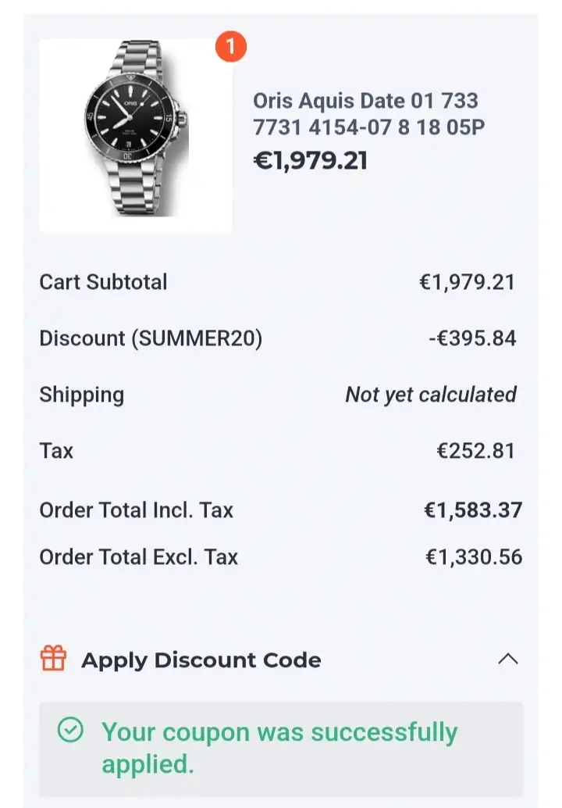Screen dimensions: 562x808
Task: Tap the orange quantity badge
Action: 230,48
